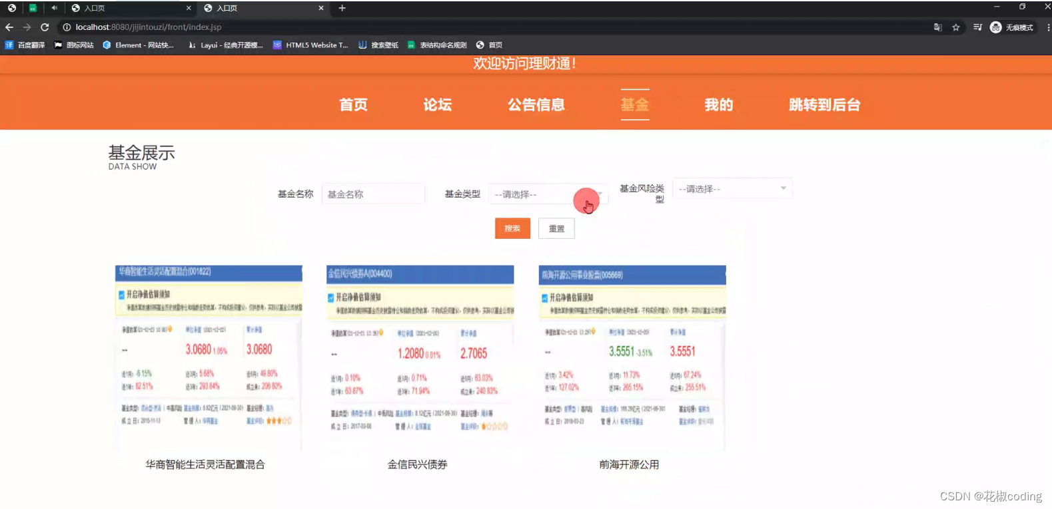Open the Layui bookmark
This screenshot has height=509, width=1052.
coord(225,45)
